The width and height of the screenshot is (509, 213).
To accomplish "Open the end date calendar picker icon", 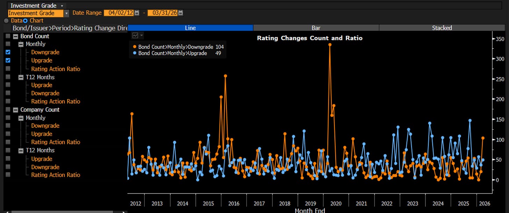I will point(180,13).
